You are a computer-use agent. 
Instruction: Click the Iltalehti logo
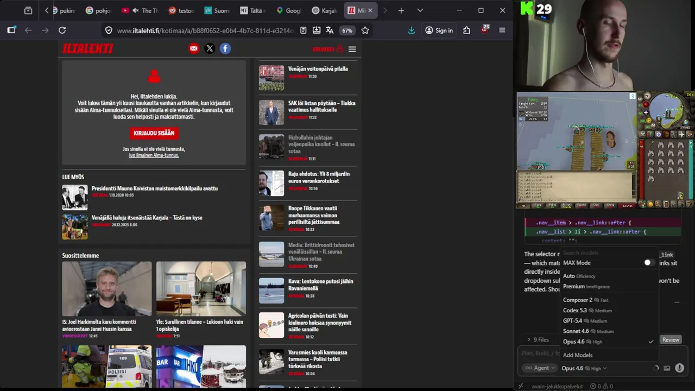point(87,48)
